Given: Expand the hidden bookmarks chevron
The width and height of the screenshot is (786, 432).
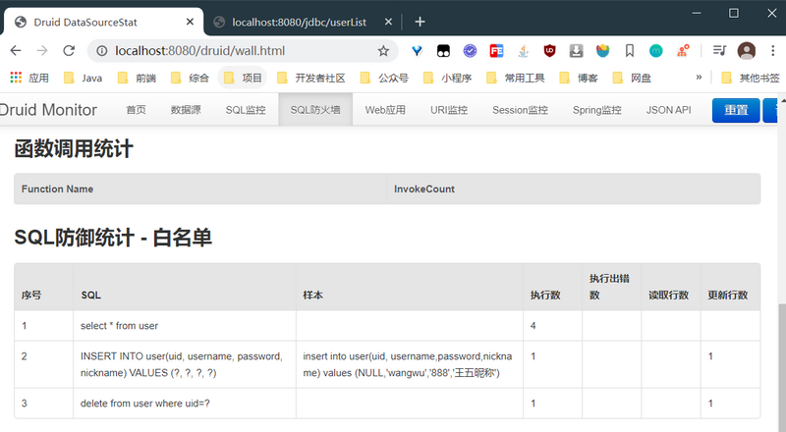Looking at the screenshot, I should 699,78.
